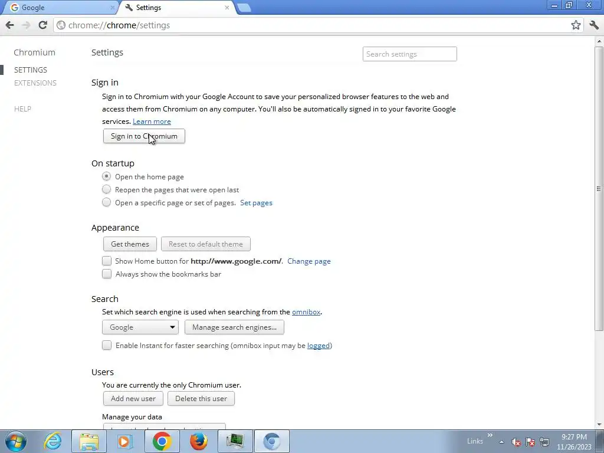This screenshot has height=453, width=604.
Task: Click the muted volume tray icon
Action: (x=516, y=442)
